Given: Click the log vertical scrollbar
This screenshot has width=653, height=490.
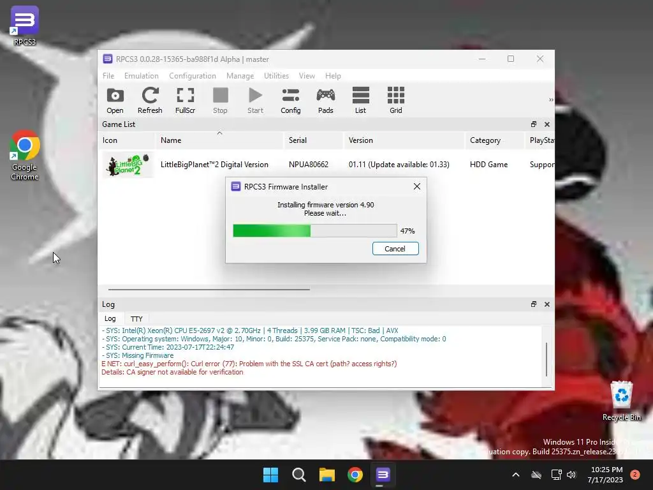Looking at the screenshot, I should 547,359.
